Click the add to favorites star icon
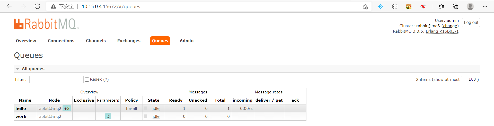 click(365, 7)
